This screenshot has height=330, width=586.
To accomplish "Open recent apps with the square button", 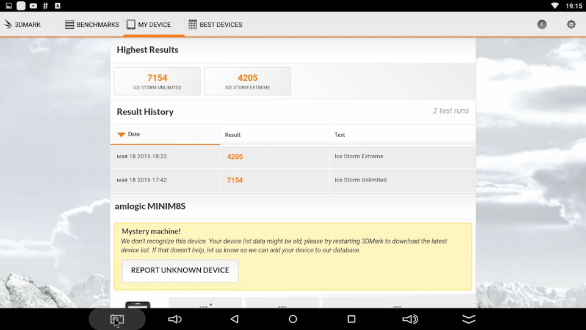I will [352, 319].
